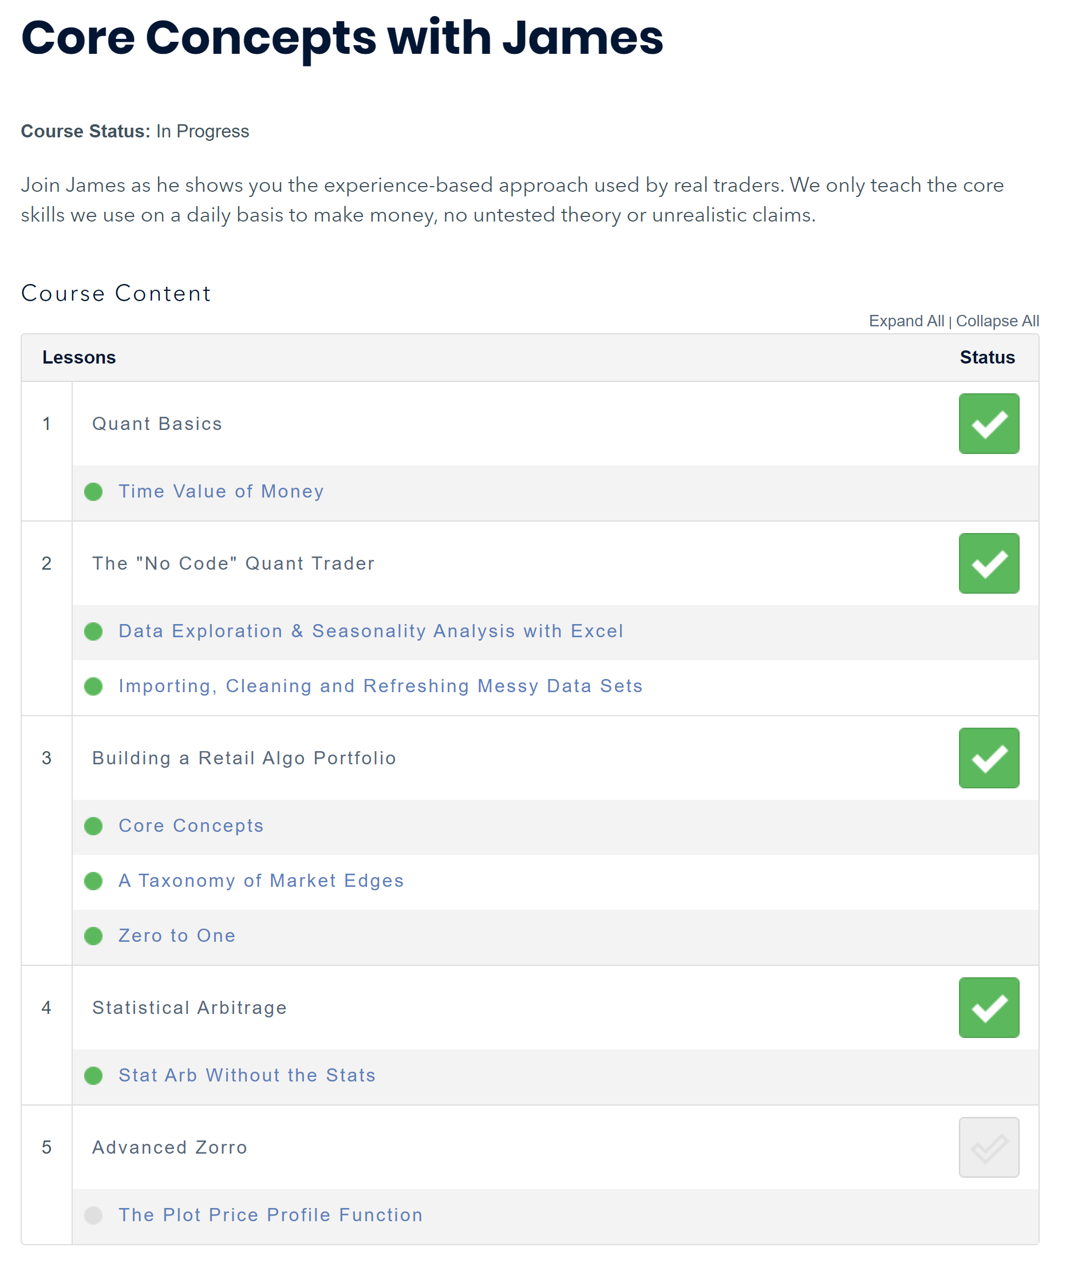Click grey incomplete dot beside Plot Price Profile
Image resolution: width=1066 pixels, height=1271 pixels.
pos(93,1215)
